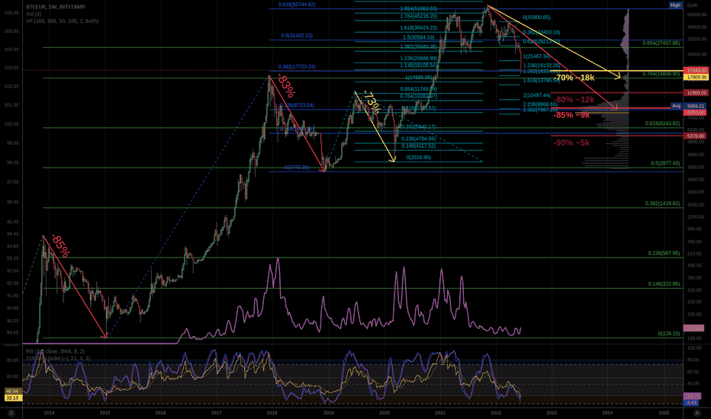The image size is (711, 419).
Task: Click the 33.13 yellow RSI value label
Action: click(x=12, y=398)
